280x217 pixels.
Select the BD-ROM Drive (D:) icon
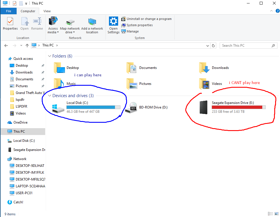(131, 108)
